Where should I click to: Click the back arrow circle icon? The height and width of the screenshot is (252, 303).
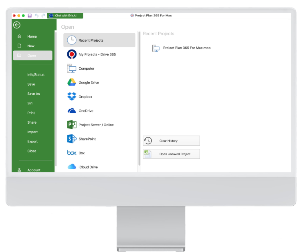click(x=17, y=25)
